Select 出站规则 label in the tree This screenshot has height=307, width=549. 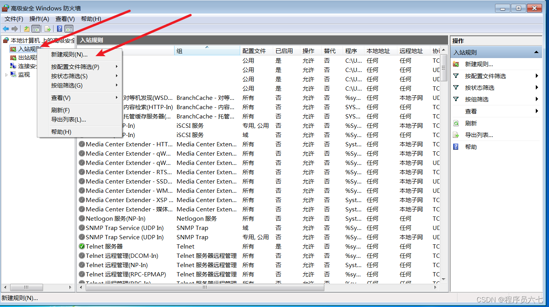pos(28,58)
